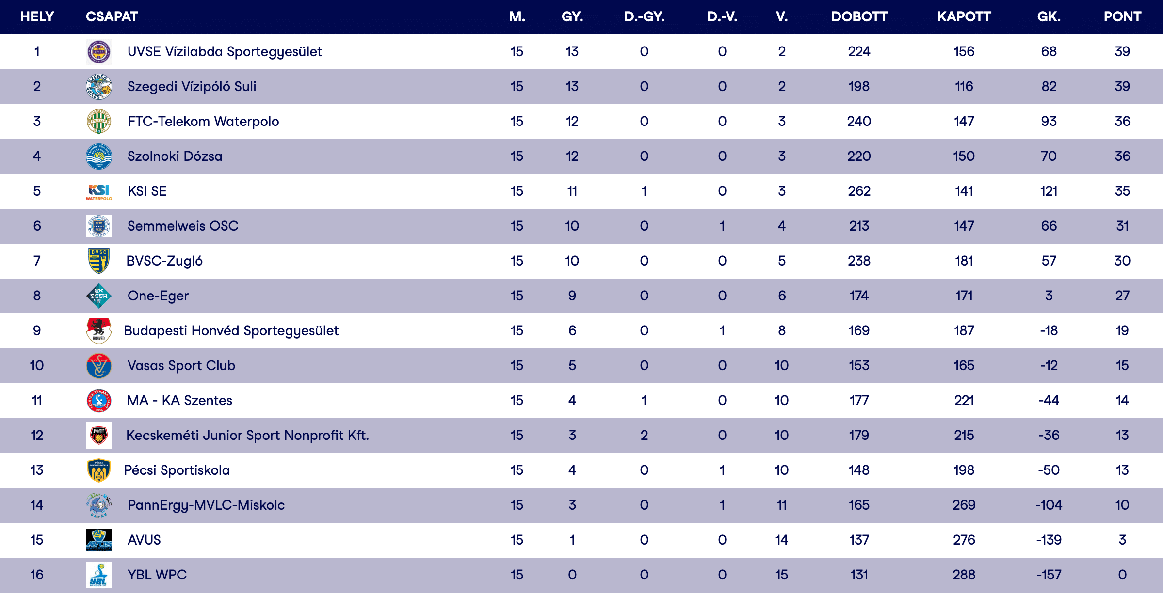
Task: Click the DOBOTT column header
Action: click(859, 17)
